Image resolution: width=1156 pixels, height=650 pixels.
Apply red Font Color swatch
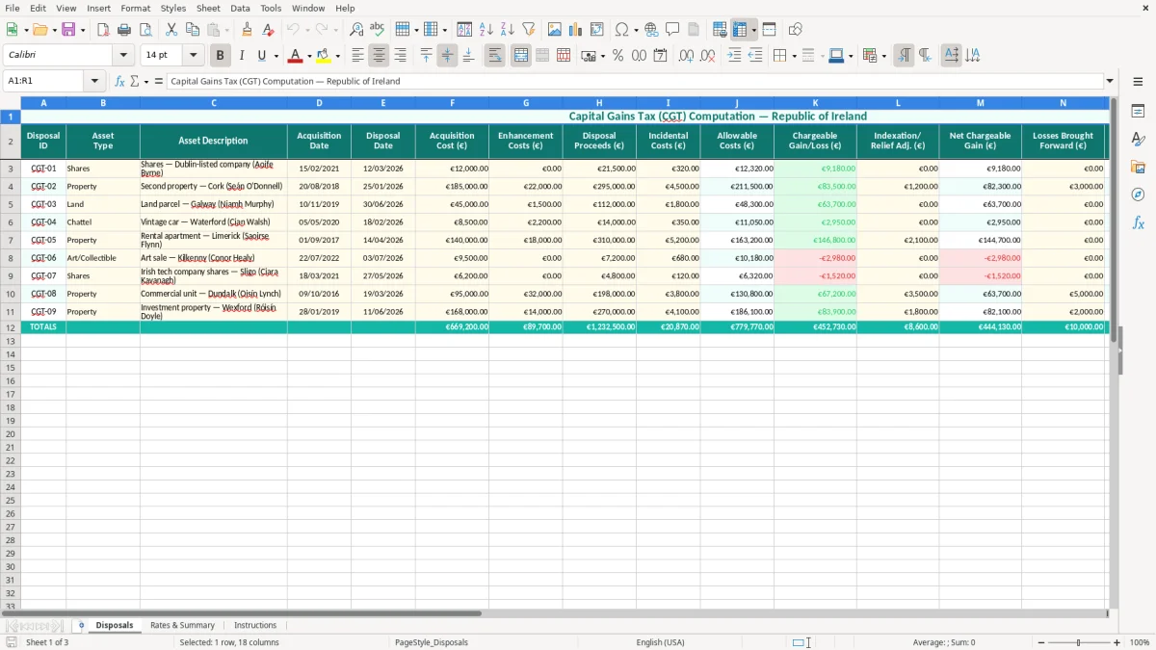[296, 56]
